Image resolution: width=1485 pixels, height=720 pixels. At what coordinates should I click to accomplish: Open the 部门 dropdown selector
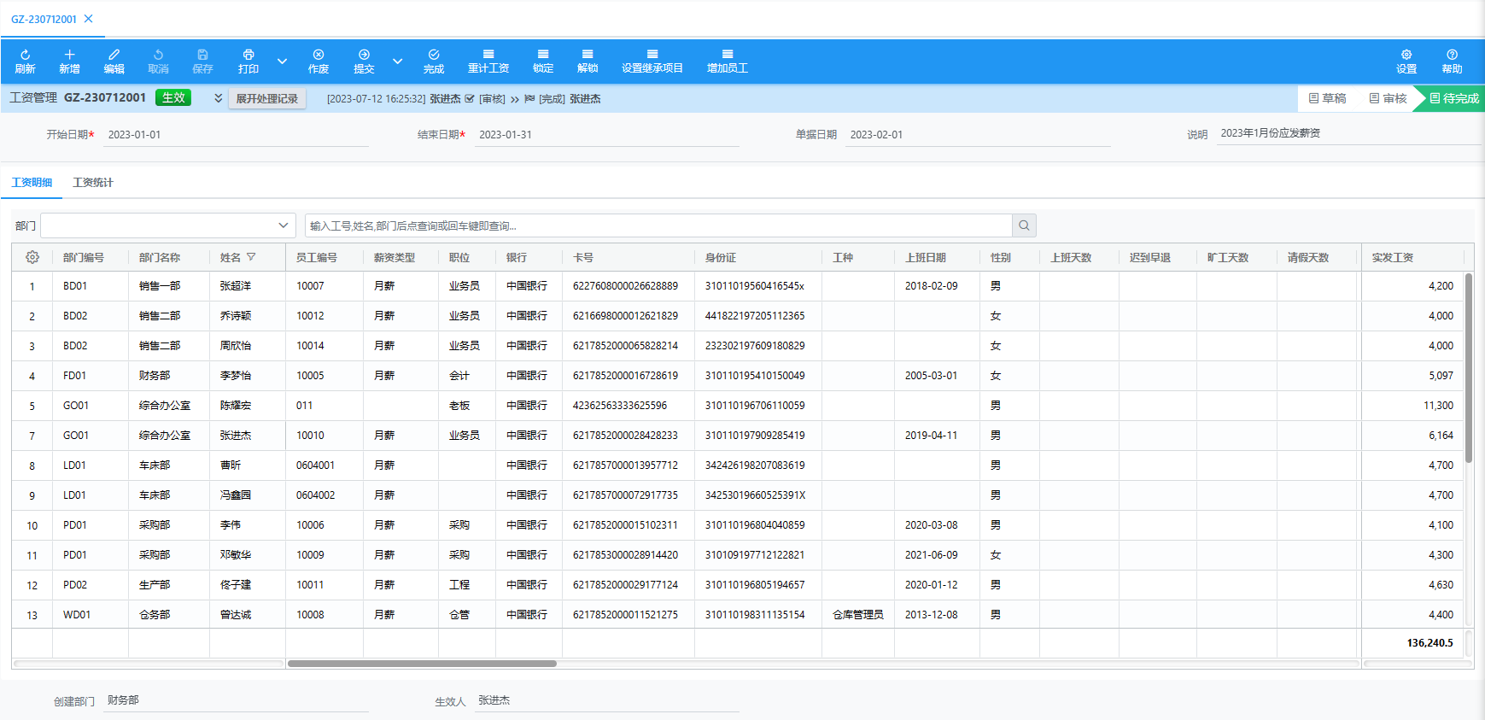pos(168,225)
